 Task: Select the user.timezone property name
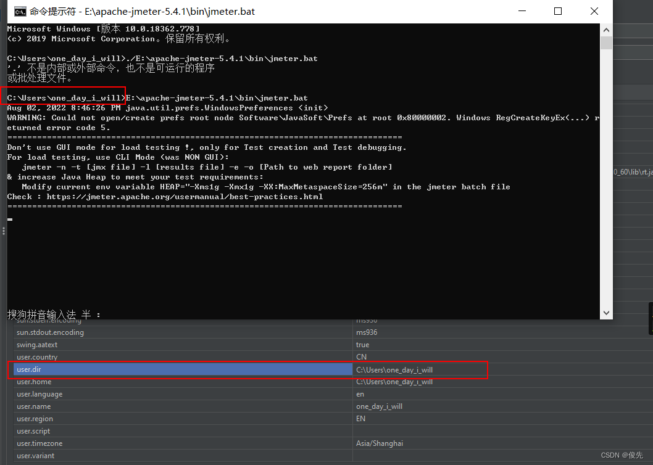[x=40, y=443]
